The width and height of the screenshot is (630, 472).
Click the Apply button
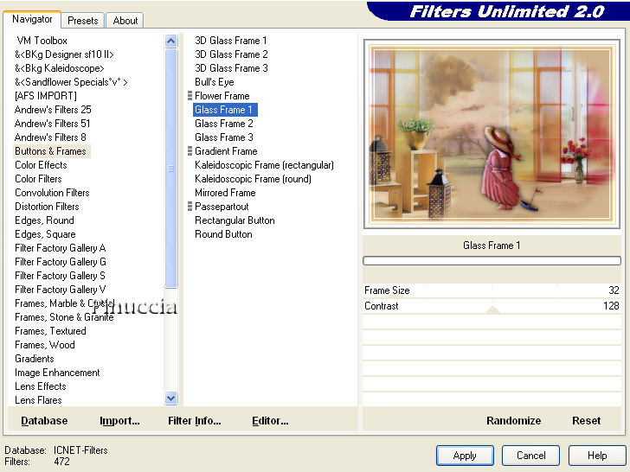point(465,456)
